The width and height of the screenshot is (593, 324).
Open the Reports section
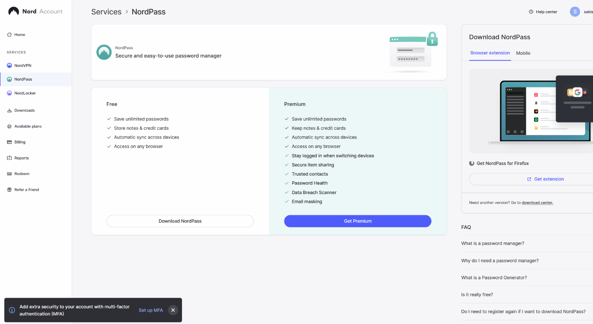pos(36,158)
